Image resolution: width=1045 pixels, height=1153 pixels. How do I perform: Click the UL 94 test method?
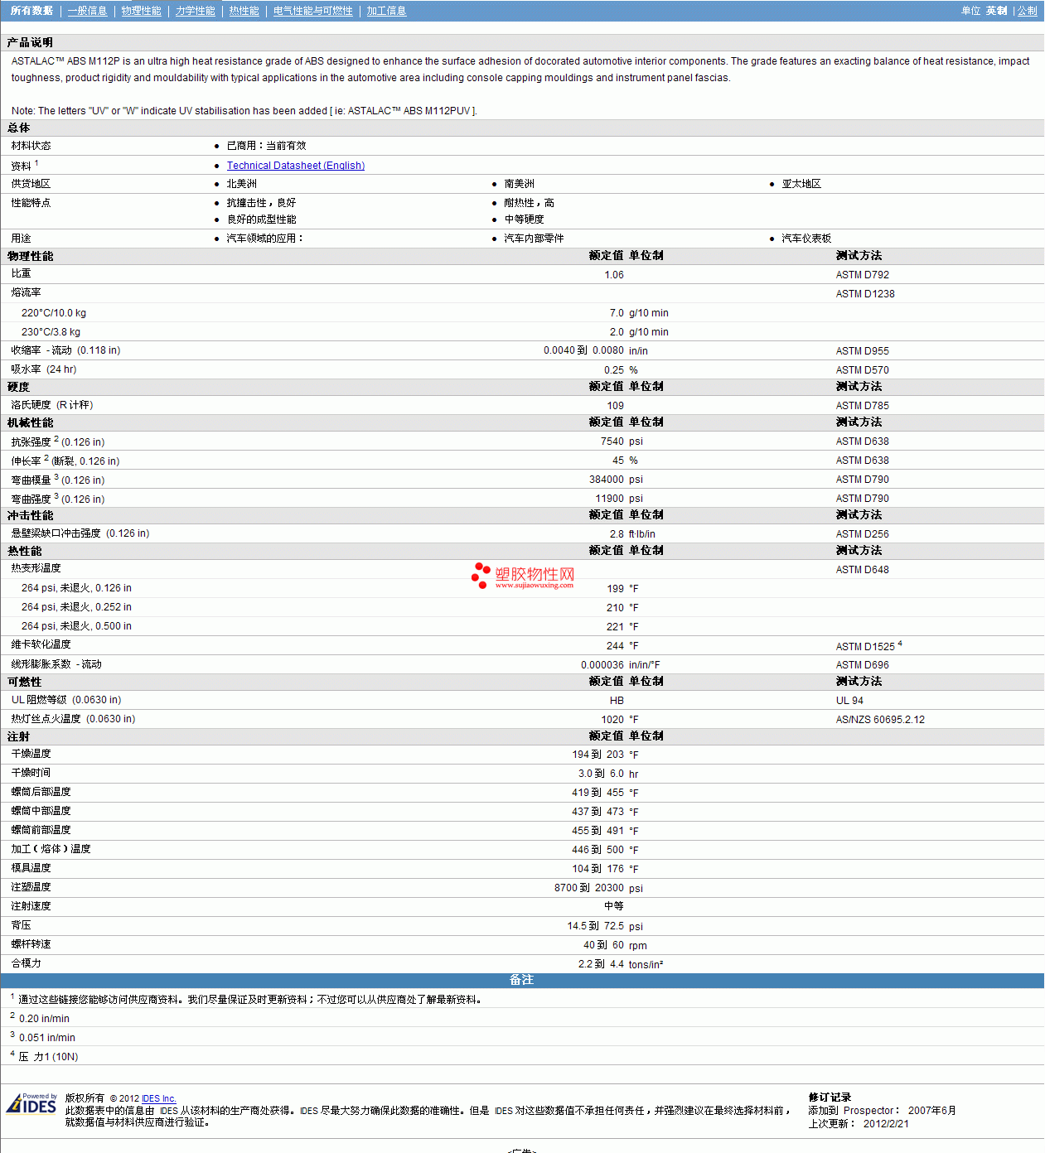point(849,701)
